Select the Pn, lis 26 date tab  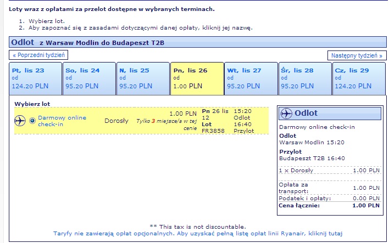pyautogui.click(x=197, y=78)
